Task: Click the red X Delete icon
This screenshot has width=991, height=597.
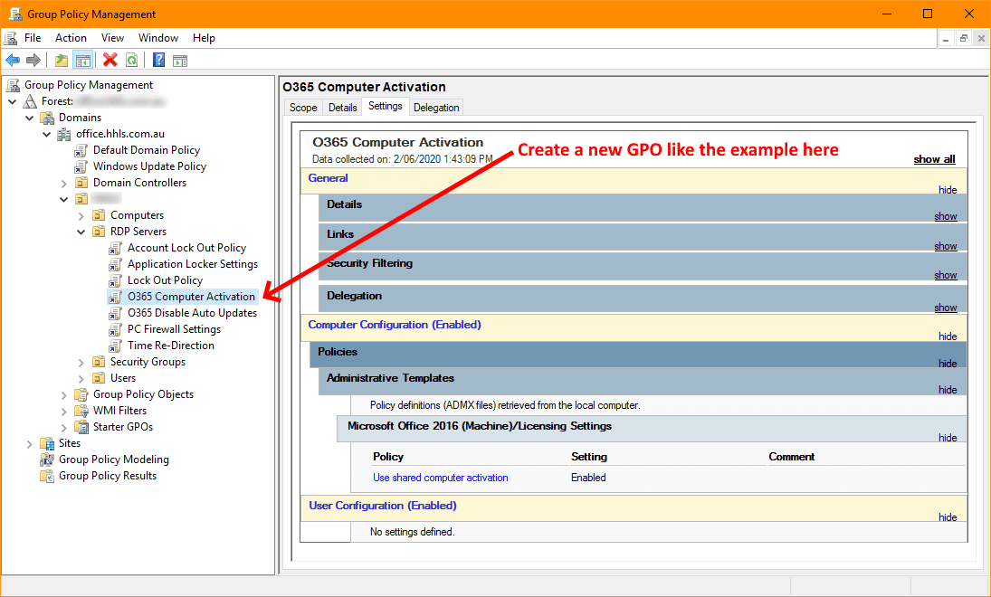Action: (x=110, y=61)
